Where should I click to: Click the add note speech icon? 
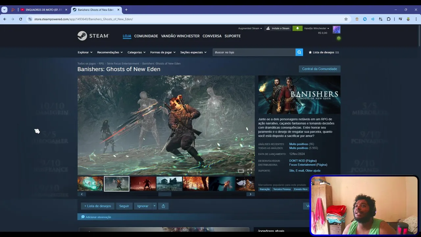coord(83,217)
